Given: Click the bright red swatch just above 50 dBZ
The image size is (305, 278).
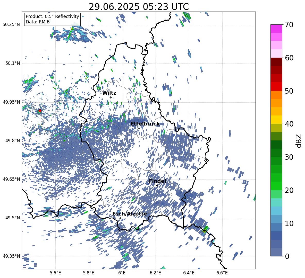Looking at the screenshot, I should 276,86.
